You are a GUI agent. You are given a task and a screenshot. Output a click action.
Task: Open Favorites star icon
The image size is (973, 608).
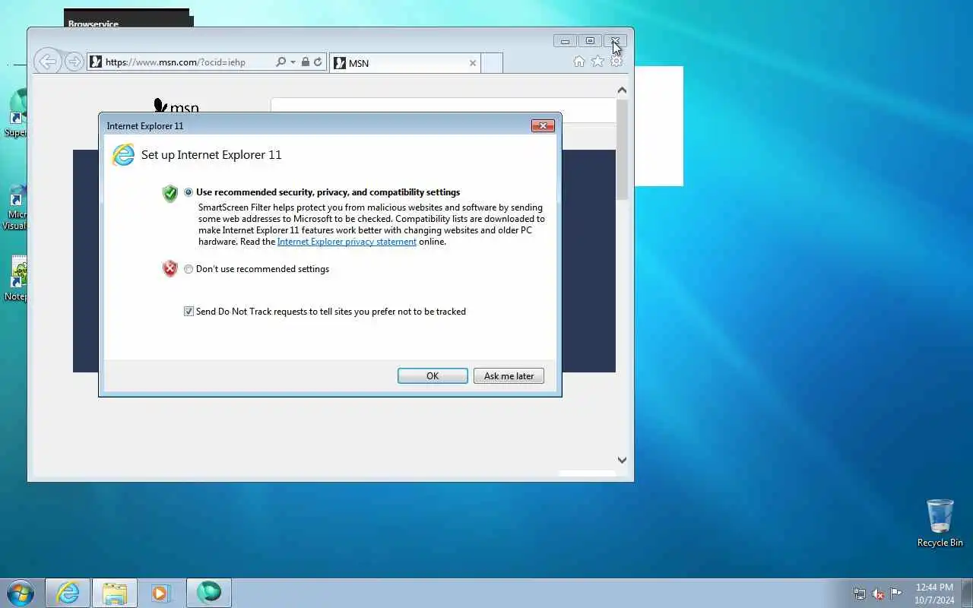tap(597, 62)
